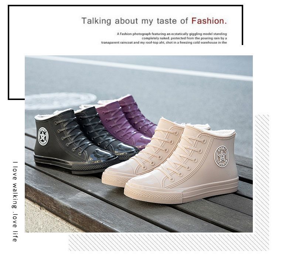Select the red word "Fashion." in the headline
The height and width of the screenshot is (265, 292).
[x=209, y=21]
